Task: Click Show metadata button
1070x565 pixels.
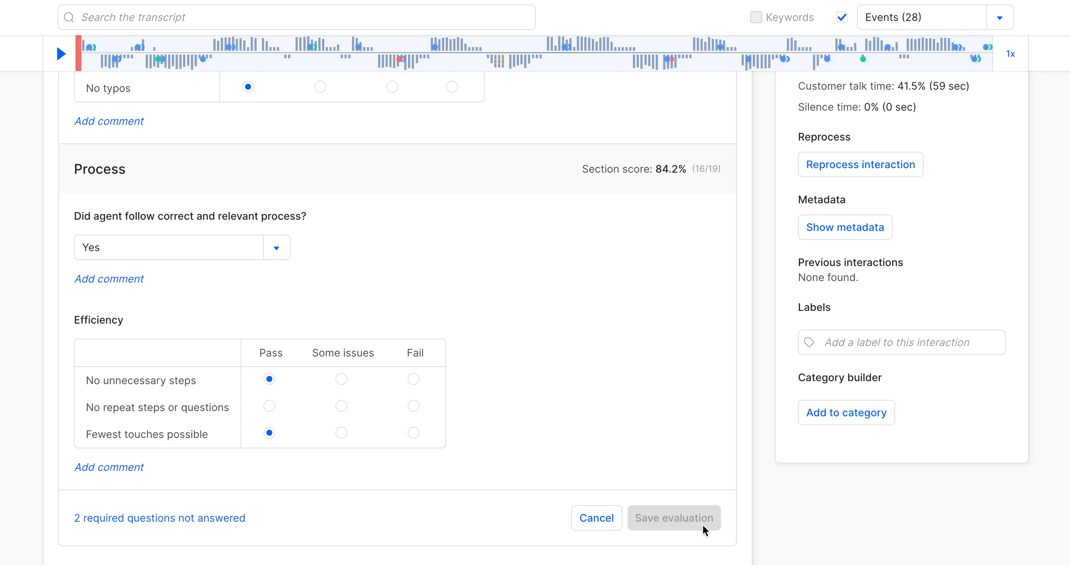Action: point(845,227)
